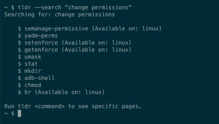Click the quoted "change permissions" argument
The height and width of the screenshot is (124, 219).
click(100, 7)
